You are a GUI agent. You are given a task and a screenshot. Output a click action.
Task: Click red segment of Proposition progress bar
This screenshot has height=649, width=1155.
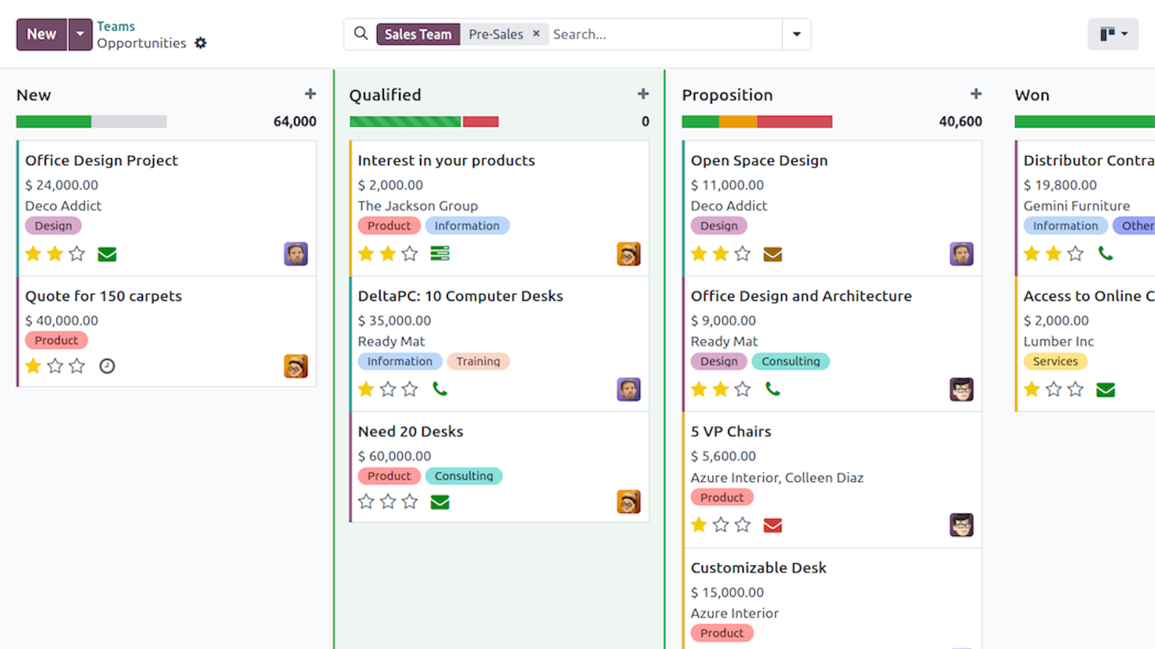(794, 121)
